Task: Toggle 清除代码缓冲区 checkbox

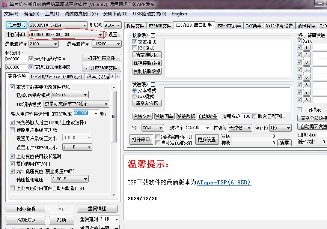Action: [31, 59]
